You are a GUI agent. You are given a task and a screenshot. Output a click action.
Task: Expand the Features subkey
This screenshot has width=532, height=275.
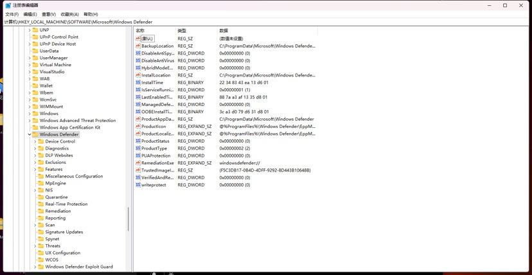pos(35,169)
